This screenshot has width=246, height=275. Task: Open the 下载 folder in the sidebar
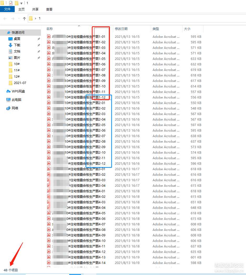[x=17, y=45]
